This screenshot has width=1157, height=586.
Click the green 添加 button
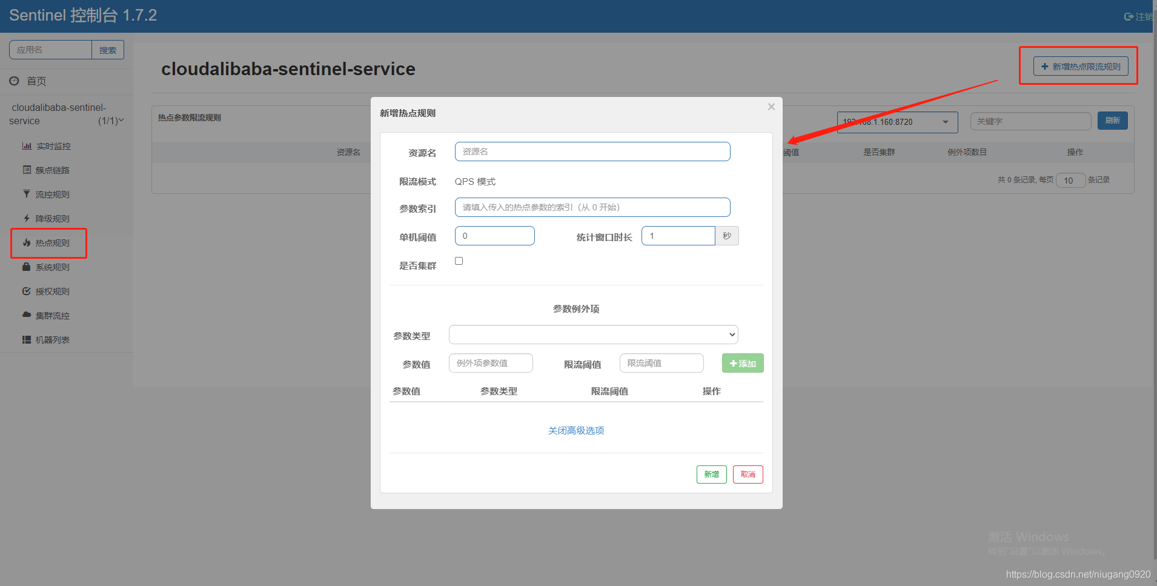743,363
